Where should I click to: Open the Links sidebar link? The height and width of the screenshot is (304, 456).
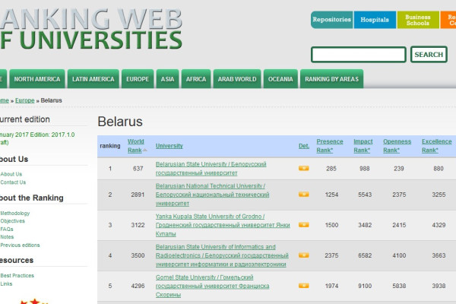tap(6, 283)
